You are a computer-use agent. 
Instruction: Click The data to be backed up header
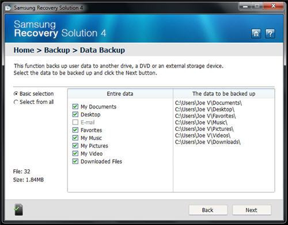pos(224,94)
